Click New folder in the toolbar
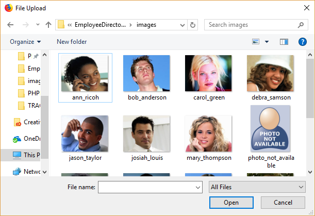The height and width of the screenshot is (216, 315). [x=72, y=42]
